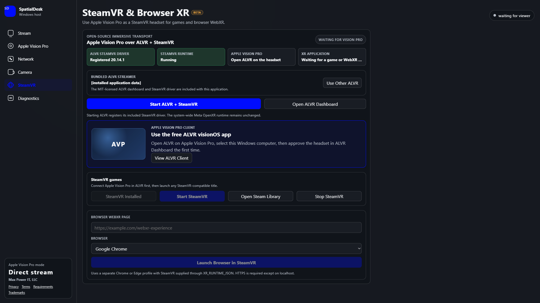Click the 'Apple Vision Pro mode' label
Screen dimensions: 540x303
(x=26, y=265)
